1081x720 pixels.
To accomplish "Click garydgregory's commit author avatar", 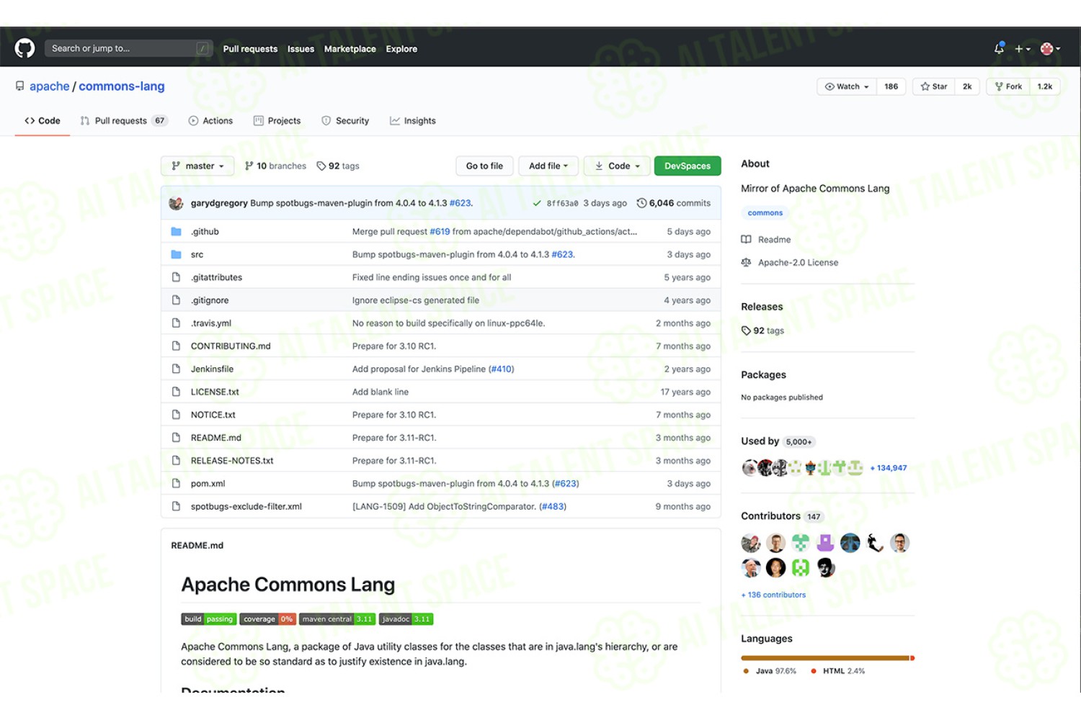I will click(x=176, y=203).
